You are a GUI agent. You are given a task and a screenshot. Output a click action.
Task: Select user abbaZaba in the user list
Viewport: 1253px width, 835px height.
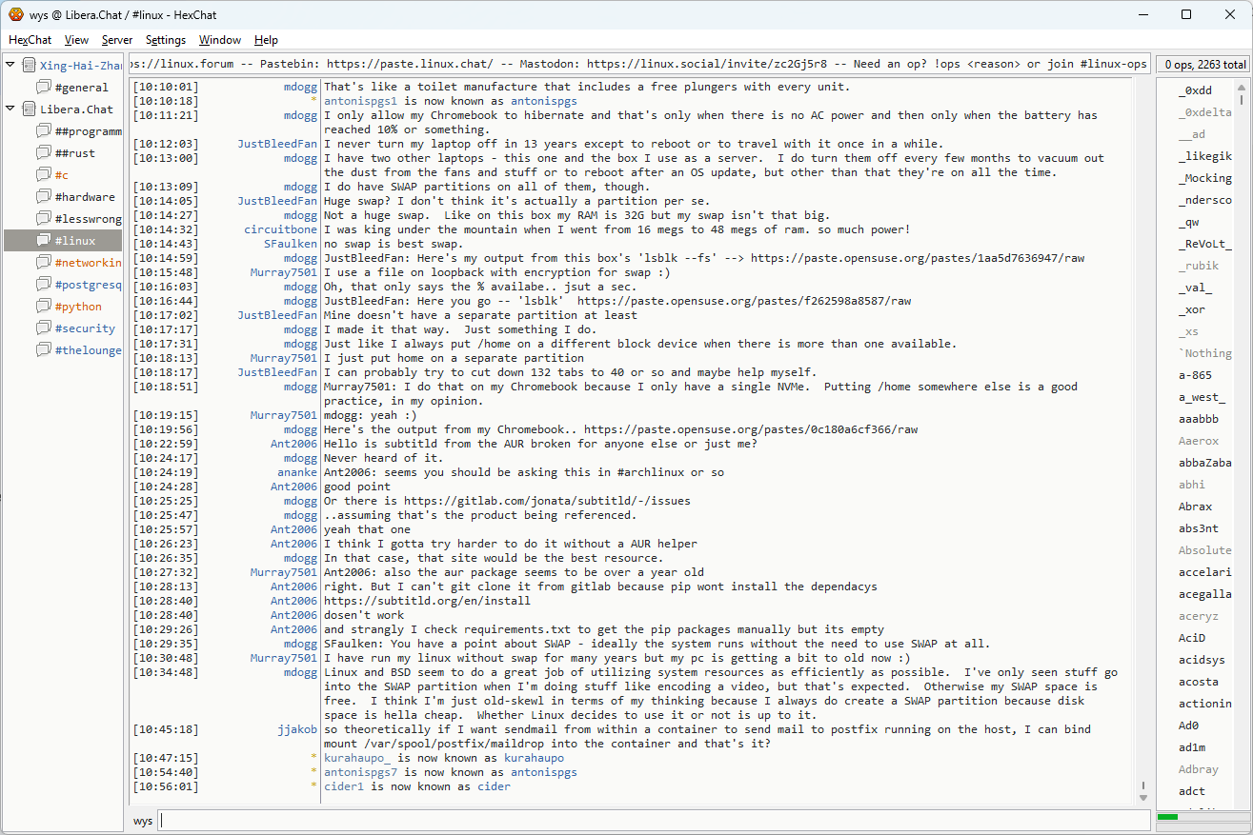point(1204,463)
